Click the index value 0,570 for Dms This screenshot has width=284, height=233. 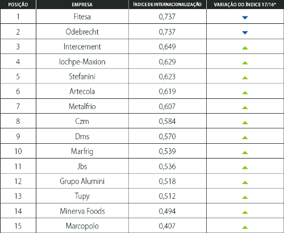(x=168, y=136)
